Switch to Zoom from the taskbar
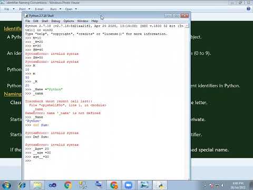Viewport: 253px width, 190px height. (129, 185)
